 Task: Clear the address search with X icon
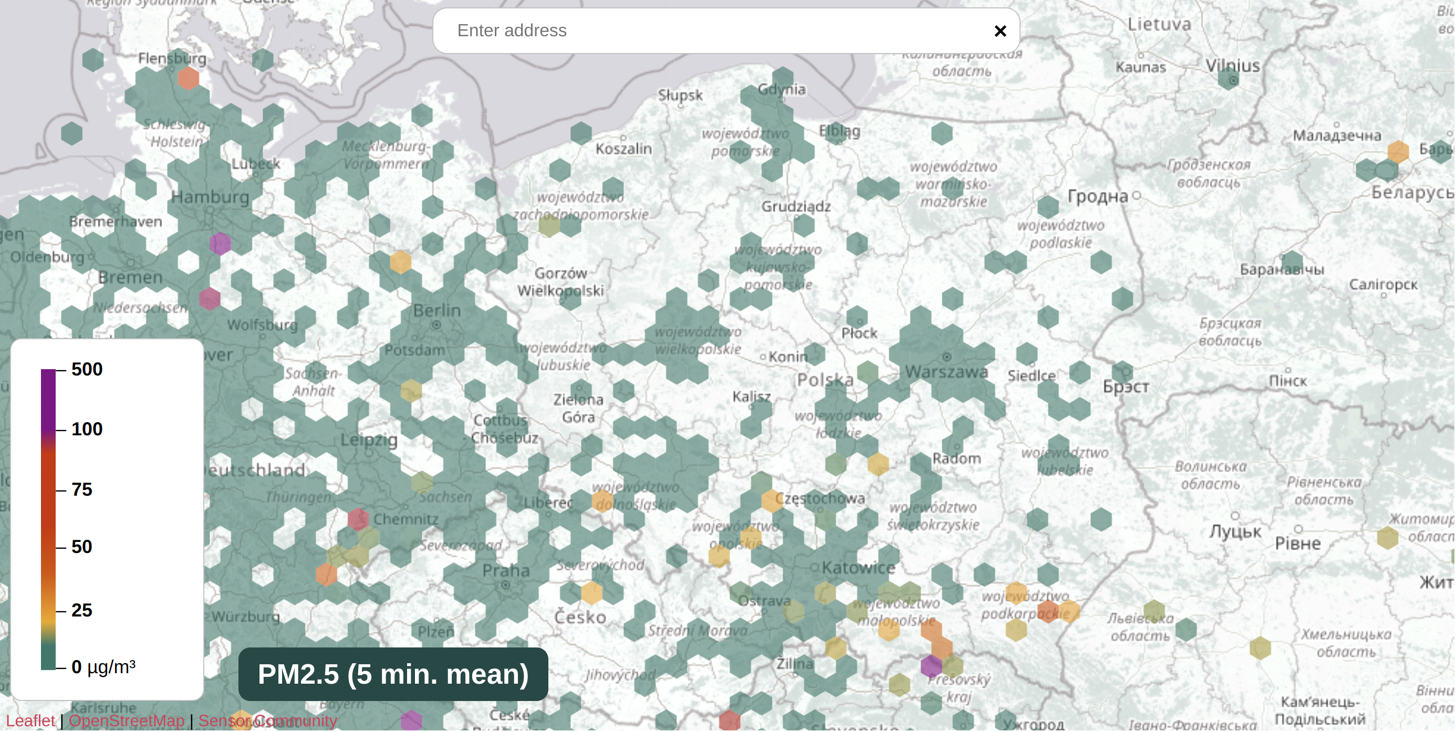coord(1001,31)
